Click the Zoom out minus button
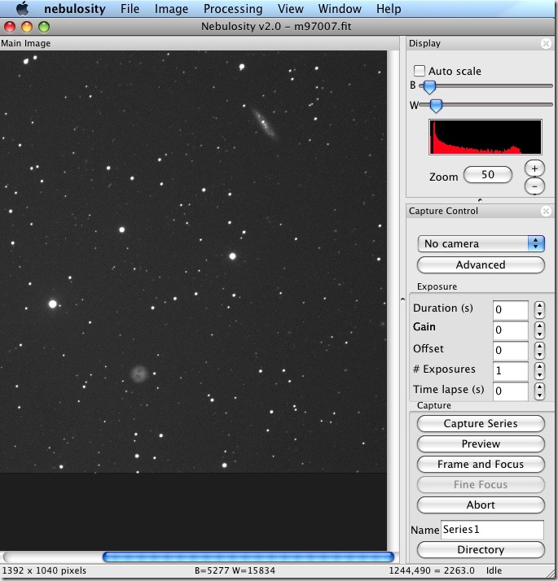 (x=534, y=186)
